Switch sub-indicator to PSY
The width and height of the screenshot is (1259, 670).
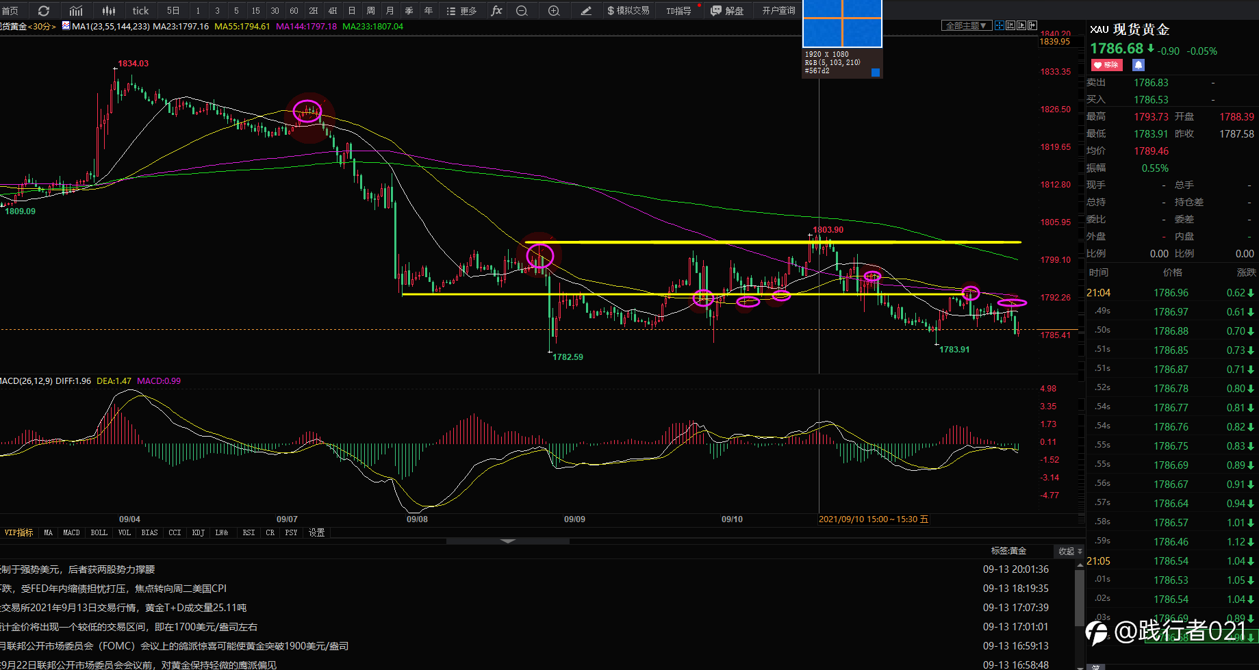pos(291,532)
